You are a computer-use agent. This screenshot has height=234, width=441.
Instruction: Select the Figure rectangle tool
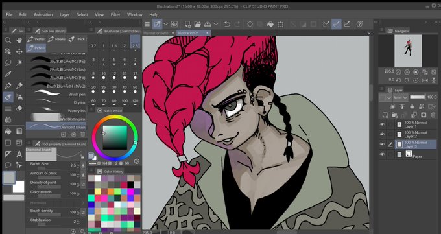point(8,143)
